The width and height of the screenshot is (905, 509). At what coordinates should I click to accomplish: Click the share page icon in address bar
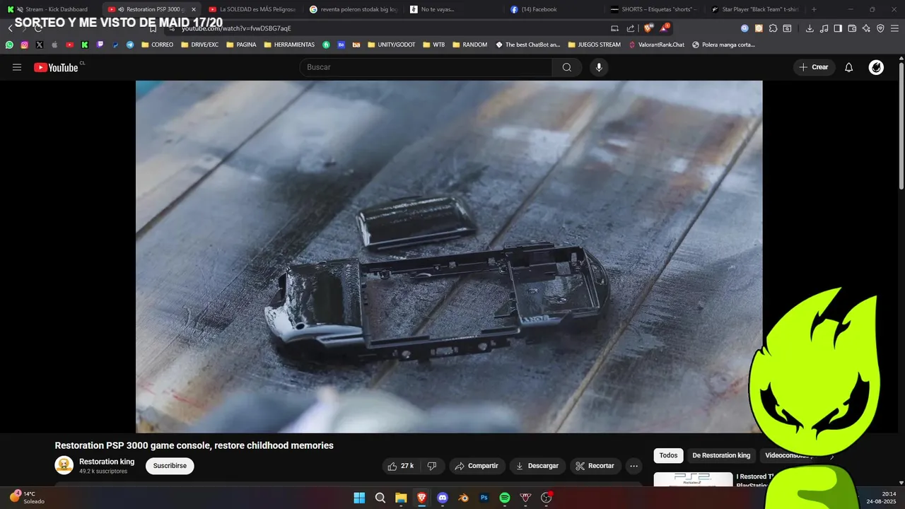629,28
